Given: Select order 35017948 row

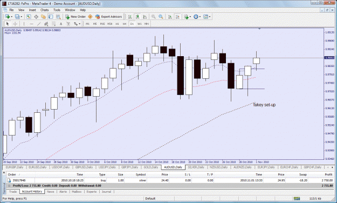Looking at the screenshot, I should coord(170,180).
